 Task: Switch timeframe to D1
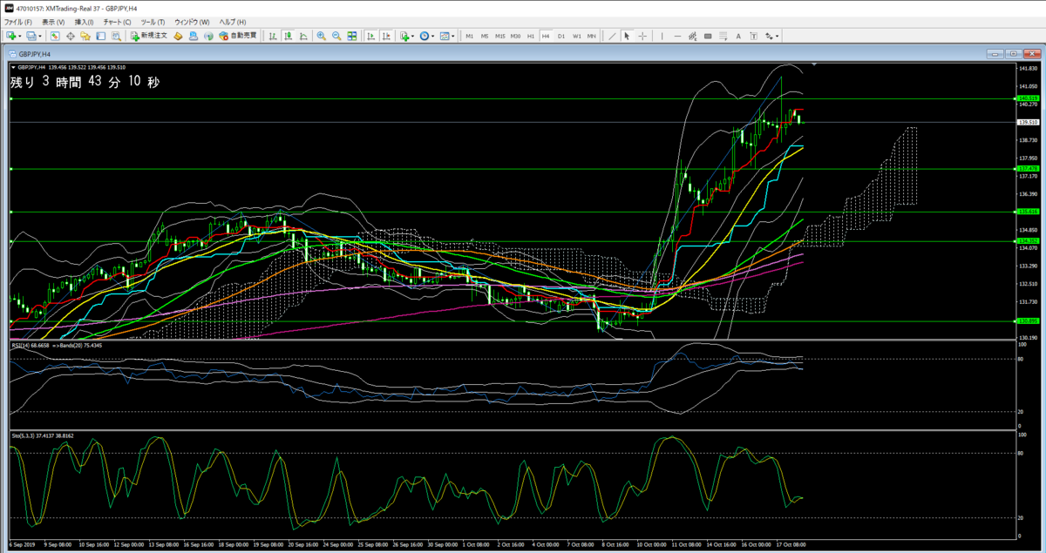[x=561, y=36]
